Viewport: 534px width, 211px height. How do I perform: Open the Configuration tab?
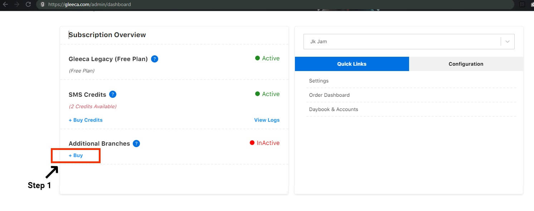point(466,64)
